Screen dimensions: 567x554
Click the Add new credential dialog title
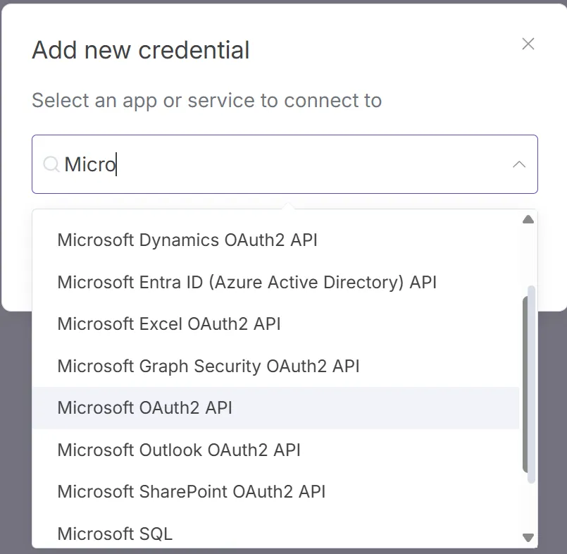pos(139,49)
